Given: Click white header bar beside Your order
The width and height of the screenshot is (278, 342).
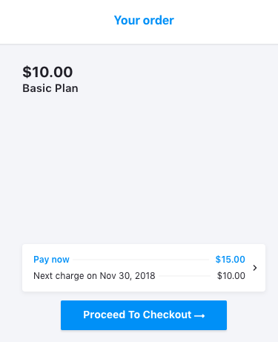Looking at the screenshot, I should 222,21.
